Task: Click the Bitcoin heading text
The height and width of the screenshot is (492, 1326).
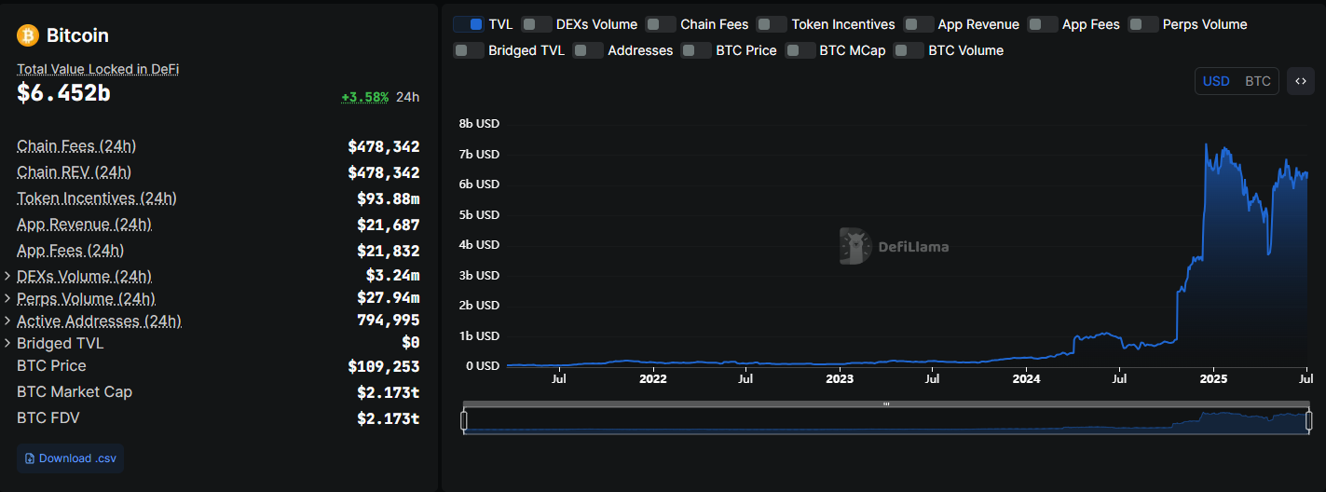Action: pyautogui.click(x=77, y=35)
